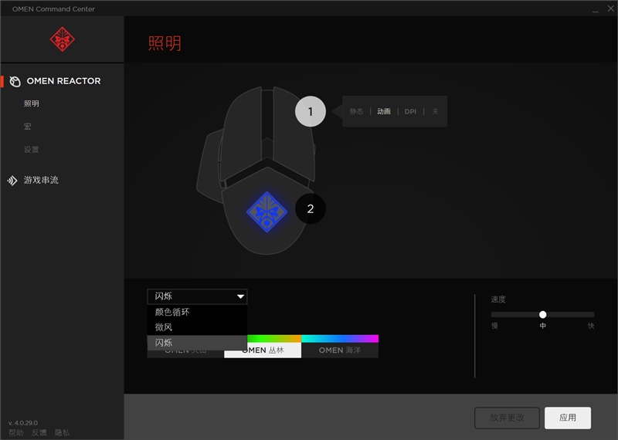This screenshot has height=440, width=618.
Task: Collapse the 闪烁 animation dropdown
Action: click(197, 296)
